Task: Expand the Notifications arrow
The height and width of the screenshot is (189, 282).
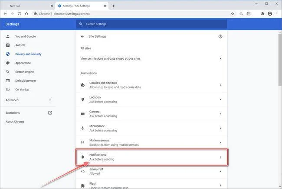Action: pyautogui.click(x=220, y=157)
